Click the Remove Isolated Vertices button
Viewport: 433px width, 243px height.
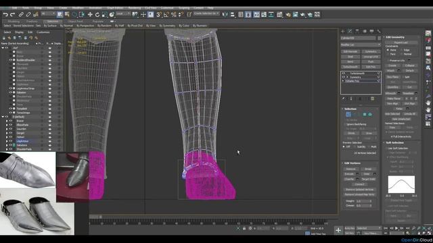(x=360, y=190)
